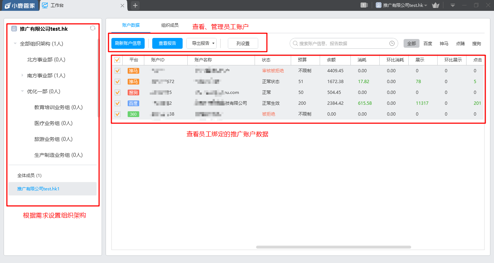Click the organization tree vertical scrollbar

click(98, 78)
